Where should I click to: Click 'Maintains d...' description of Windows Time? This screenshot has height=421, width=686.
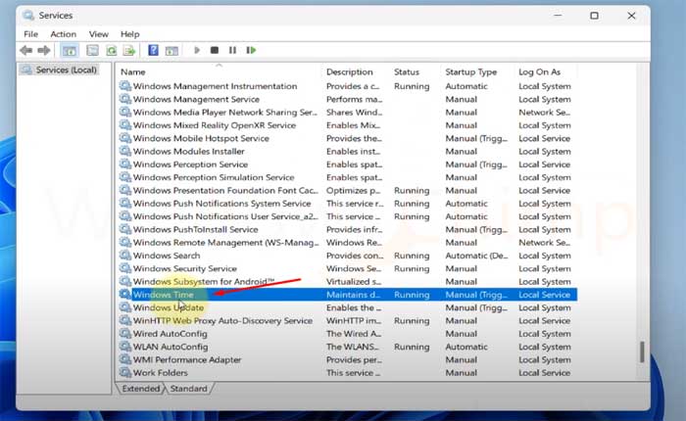(x=354, y=295)
